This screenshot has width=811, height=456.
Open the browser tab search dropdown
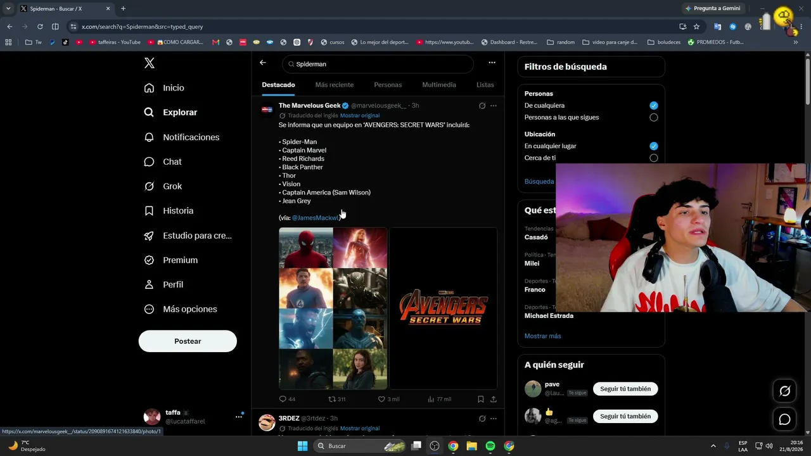click(8, 8)
